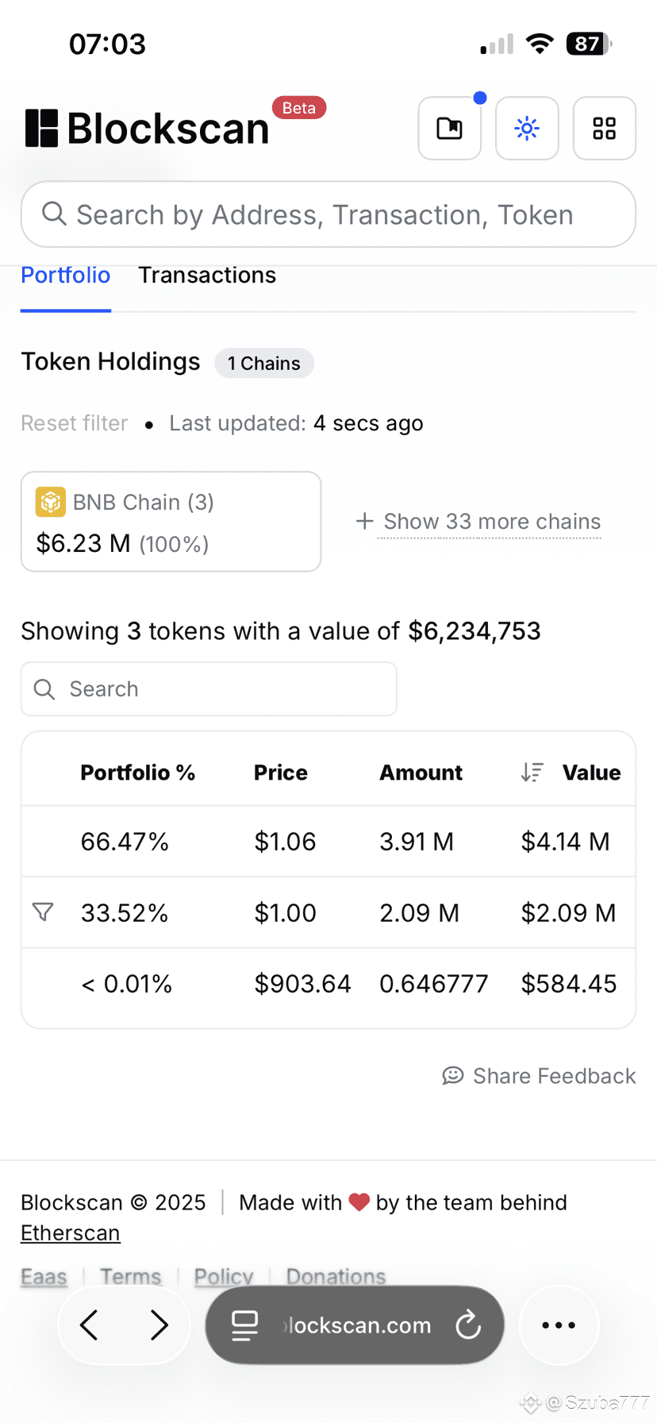Select the $4.14 M value cell
Viewport: 657px width, 1423px height.
click(x=566, y=842)
